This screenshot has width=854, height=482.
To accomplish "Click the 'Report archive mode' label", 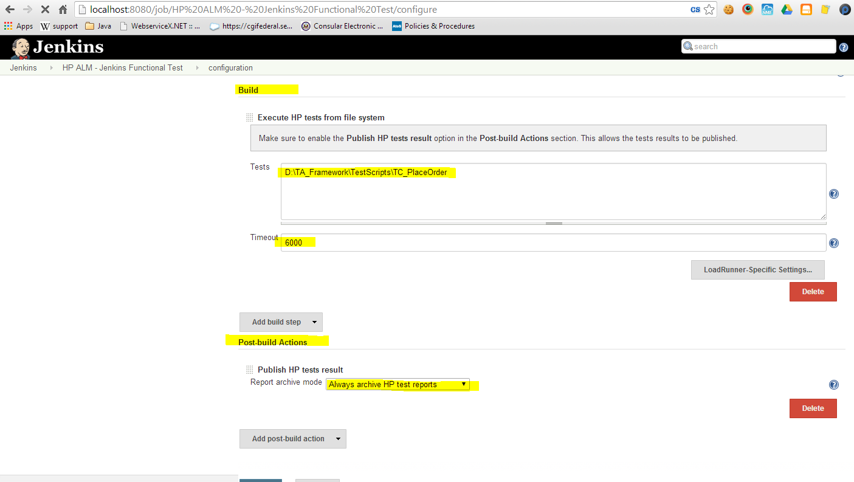I will [x=286, y=382].
